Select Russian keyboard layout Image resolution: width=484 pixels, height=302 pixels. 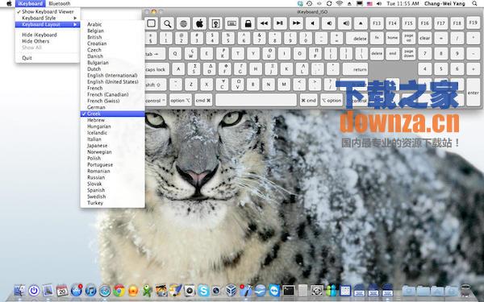(x=112, y=177)
